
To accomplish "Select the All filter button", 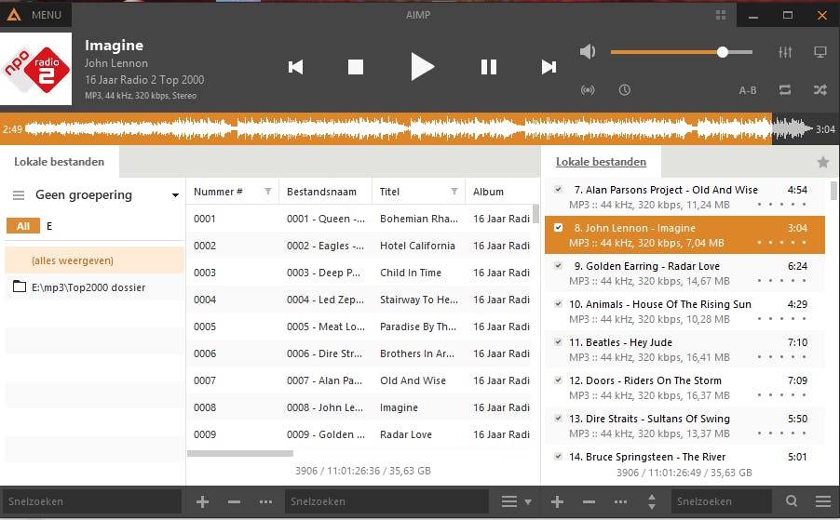I will click(x=23, y=226).
